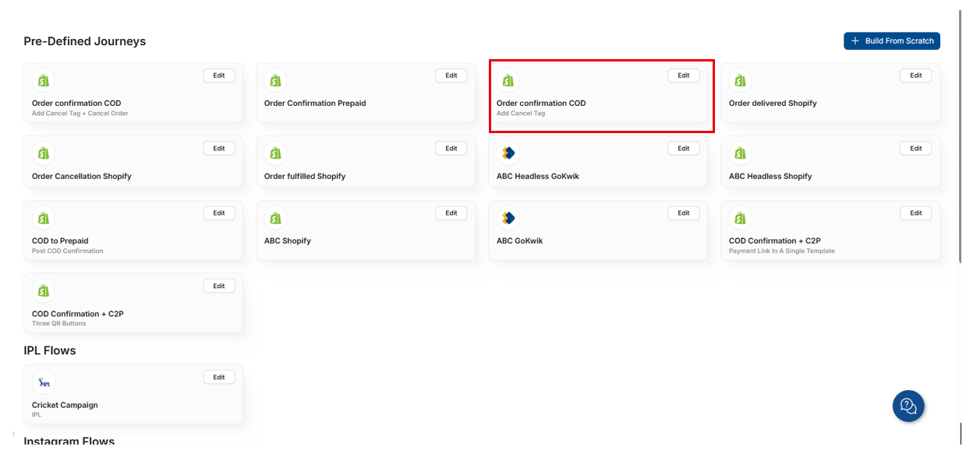Edit Order confirmation COD with Cancel Order

pos(219,76)
